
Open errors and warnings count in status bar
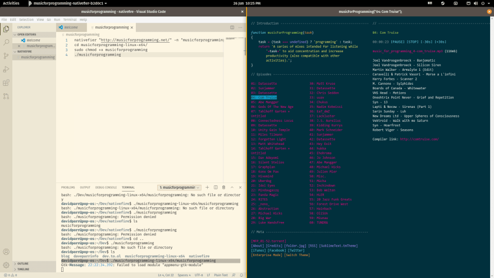[11, 275]
